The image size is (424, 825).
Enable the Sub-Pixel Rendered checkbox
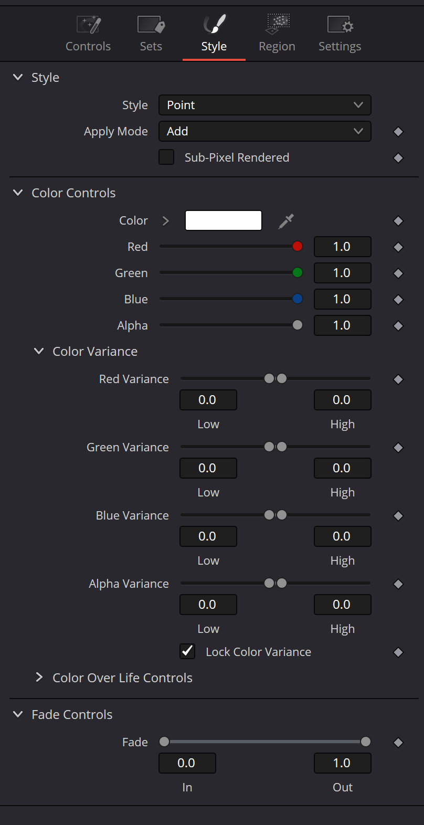166,157
